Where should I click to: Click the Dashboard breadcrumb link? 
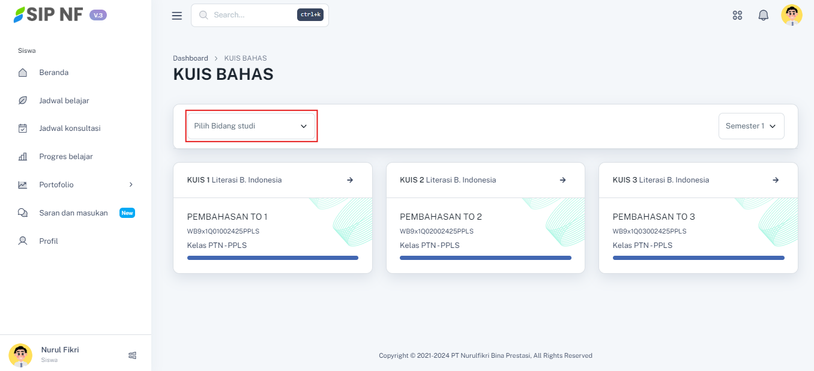point(190,58)
